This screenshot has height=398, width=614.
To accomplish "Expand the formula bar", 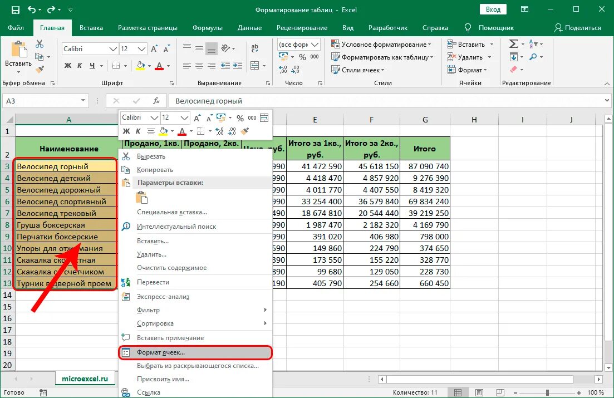I will [x=607, y=101].
